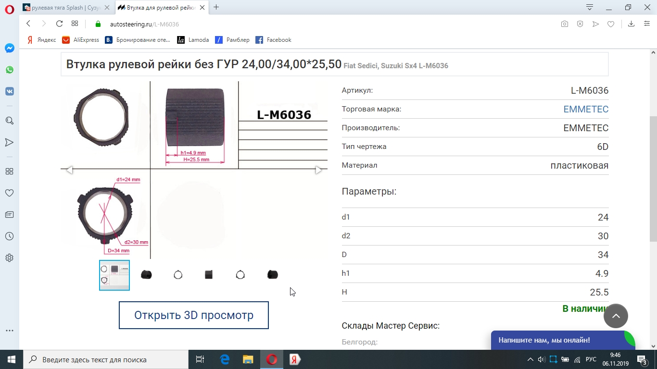Viewport: 657px width, 369px height.
Task: Open Facebook Messenger in Opera sidebar
Action: [x=9, y=48]
